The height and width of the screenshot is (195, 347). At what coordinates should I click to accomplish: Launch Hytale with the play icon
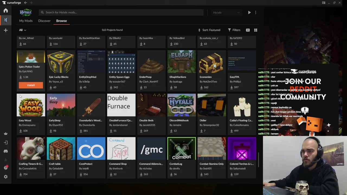(x=249, y=12)
